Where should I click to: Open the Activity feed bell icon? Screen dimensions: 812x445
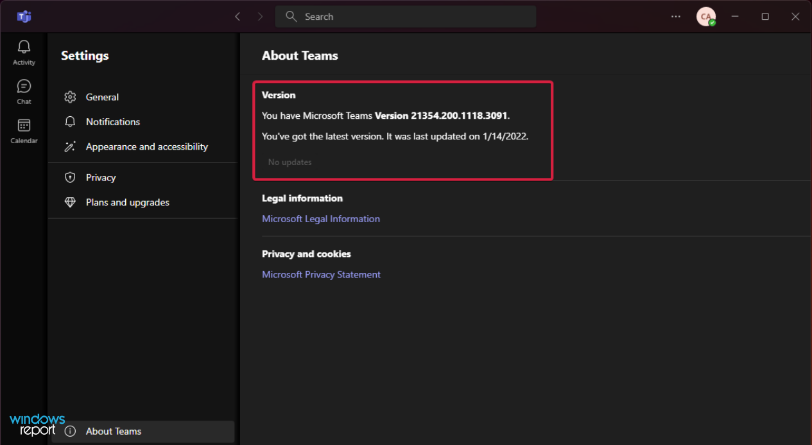(24, 47)
